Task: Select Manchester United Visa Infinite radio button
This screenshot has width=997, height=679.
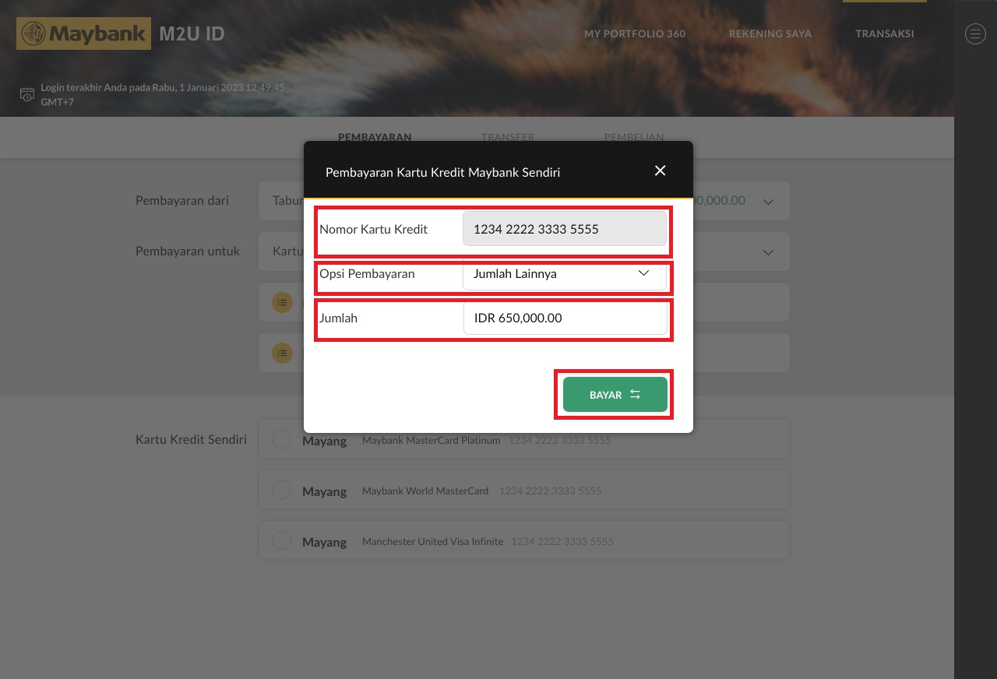Action: (x=281, y=540)
